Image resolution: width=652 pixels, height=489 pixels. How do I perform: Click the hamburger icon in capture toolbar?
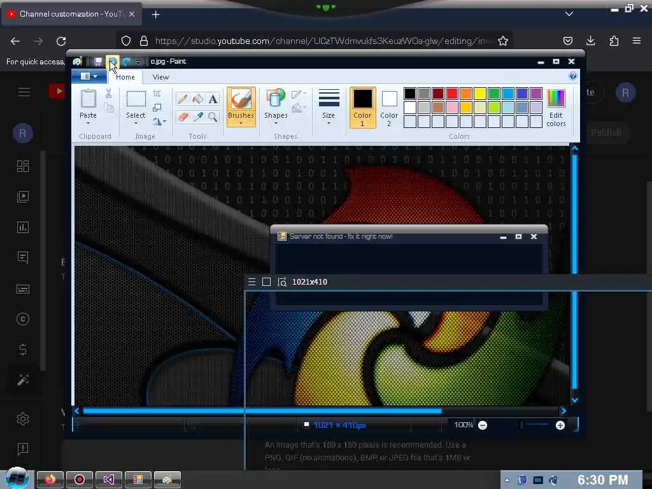click(252, 282)
